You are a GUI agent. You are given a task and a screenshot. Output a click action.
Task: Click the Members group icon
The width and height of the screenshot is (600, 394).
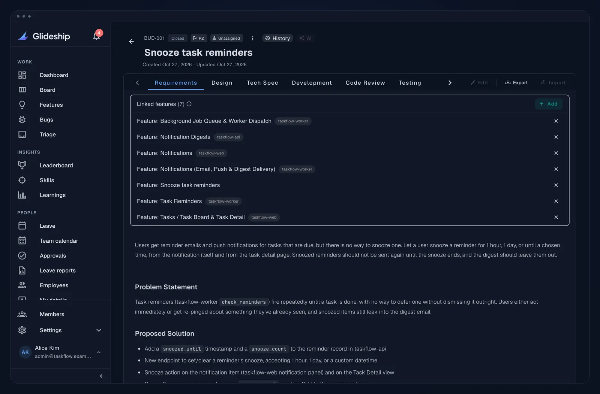click(x=22, y=314)
